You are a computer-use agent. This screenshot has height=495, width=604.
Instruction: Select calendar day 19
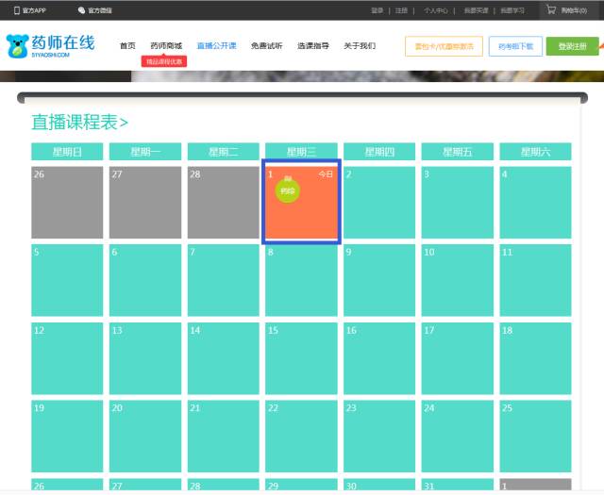click(x=67, y=437)
